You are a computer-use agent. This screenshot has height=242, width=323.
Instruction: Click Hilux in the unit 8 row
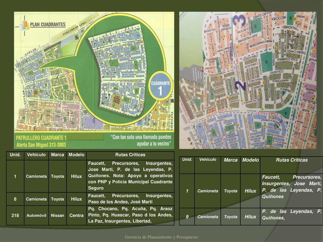pos(76,199)
